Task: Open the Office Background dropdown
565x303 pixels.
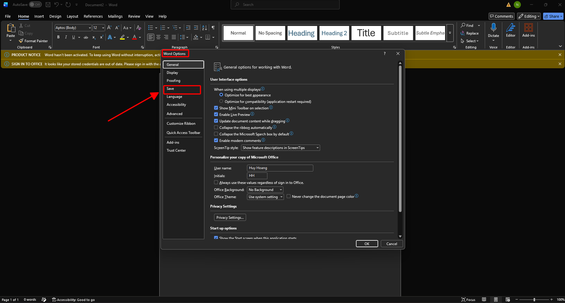Action: (265, 190)
